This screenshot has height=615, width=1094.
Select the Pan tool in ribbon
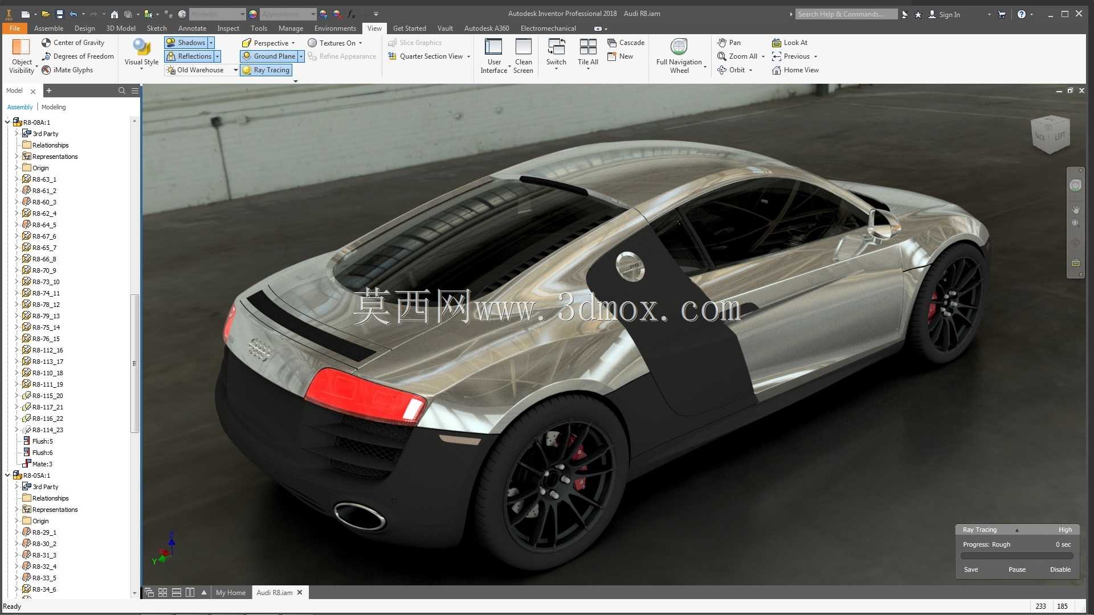[729, 43]
